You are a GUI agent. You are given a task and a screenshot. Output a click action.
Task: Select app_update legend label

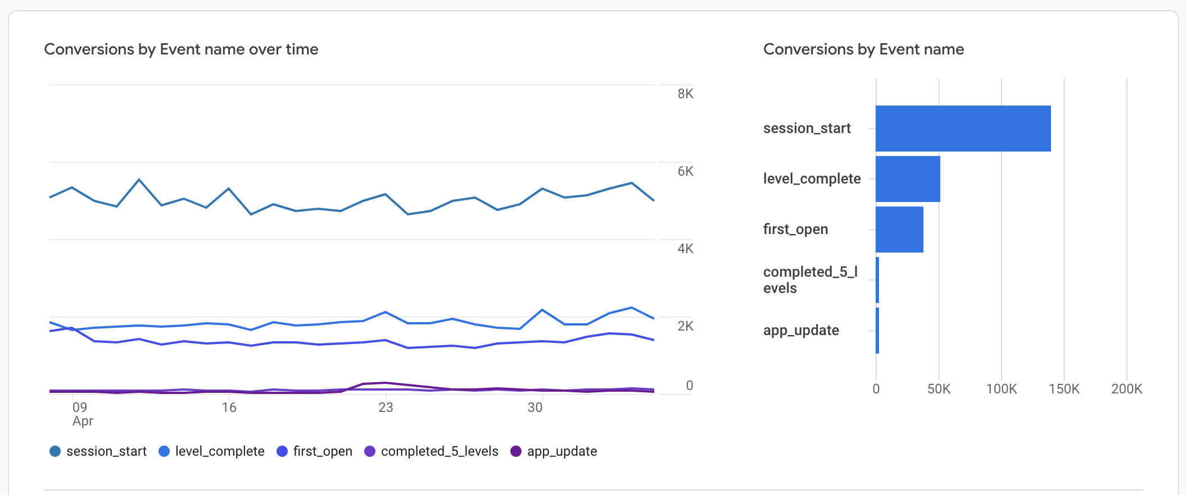pos(562,451)
